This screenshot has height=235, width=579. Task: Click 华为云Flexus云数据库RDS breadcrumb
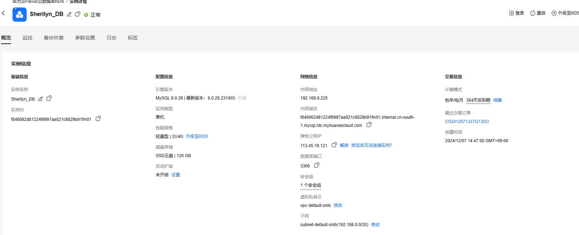pos(38,2)
